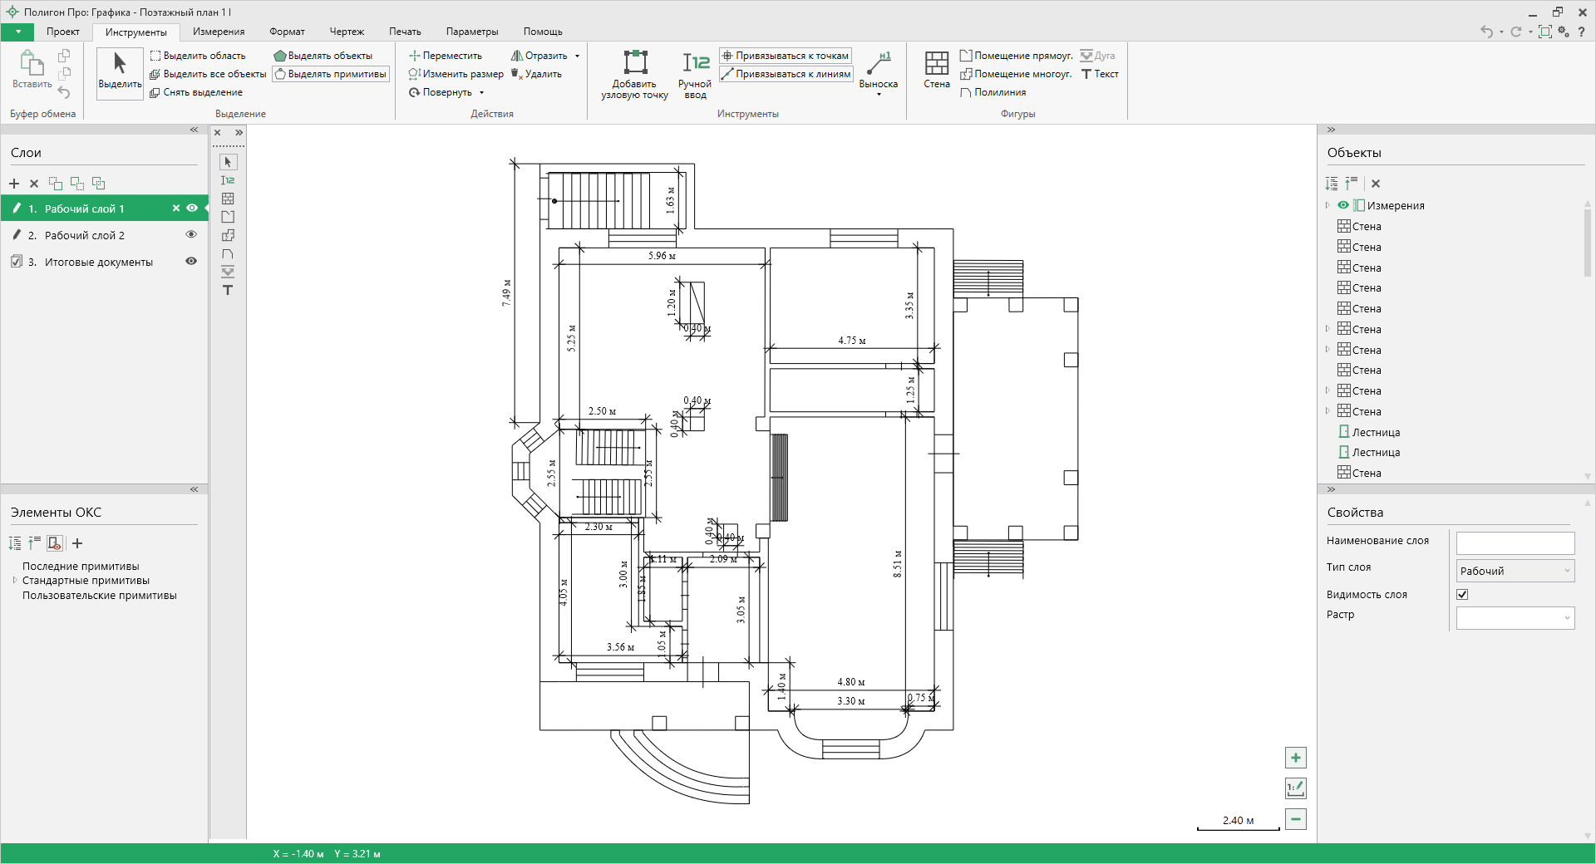Zoom in with the green plus button
This screenshot has height=864, width=1596.
(1295, 758)
